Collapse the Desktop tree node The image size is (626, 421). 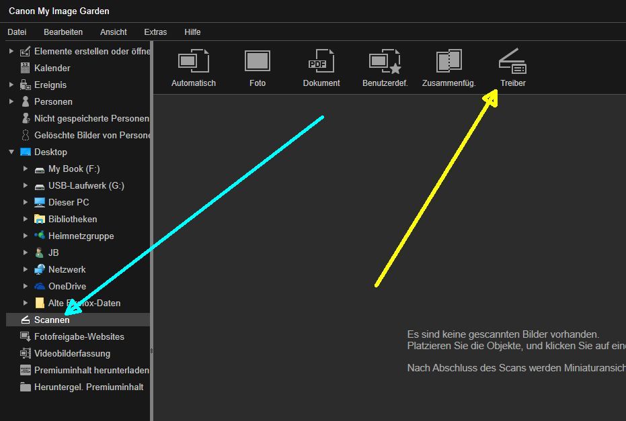11,152
